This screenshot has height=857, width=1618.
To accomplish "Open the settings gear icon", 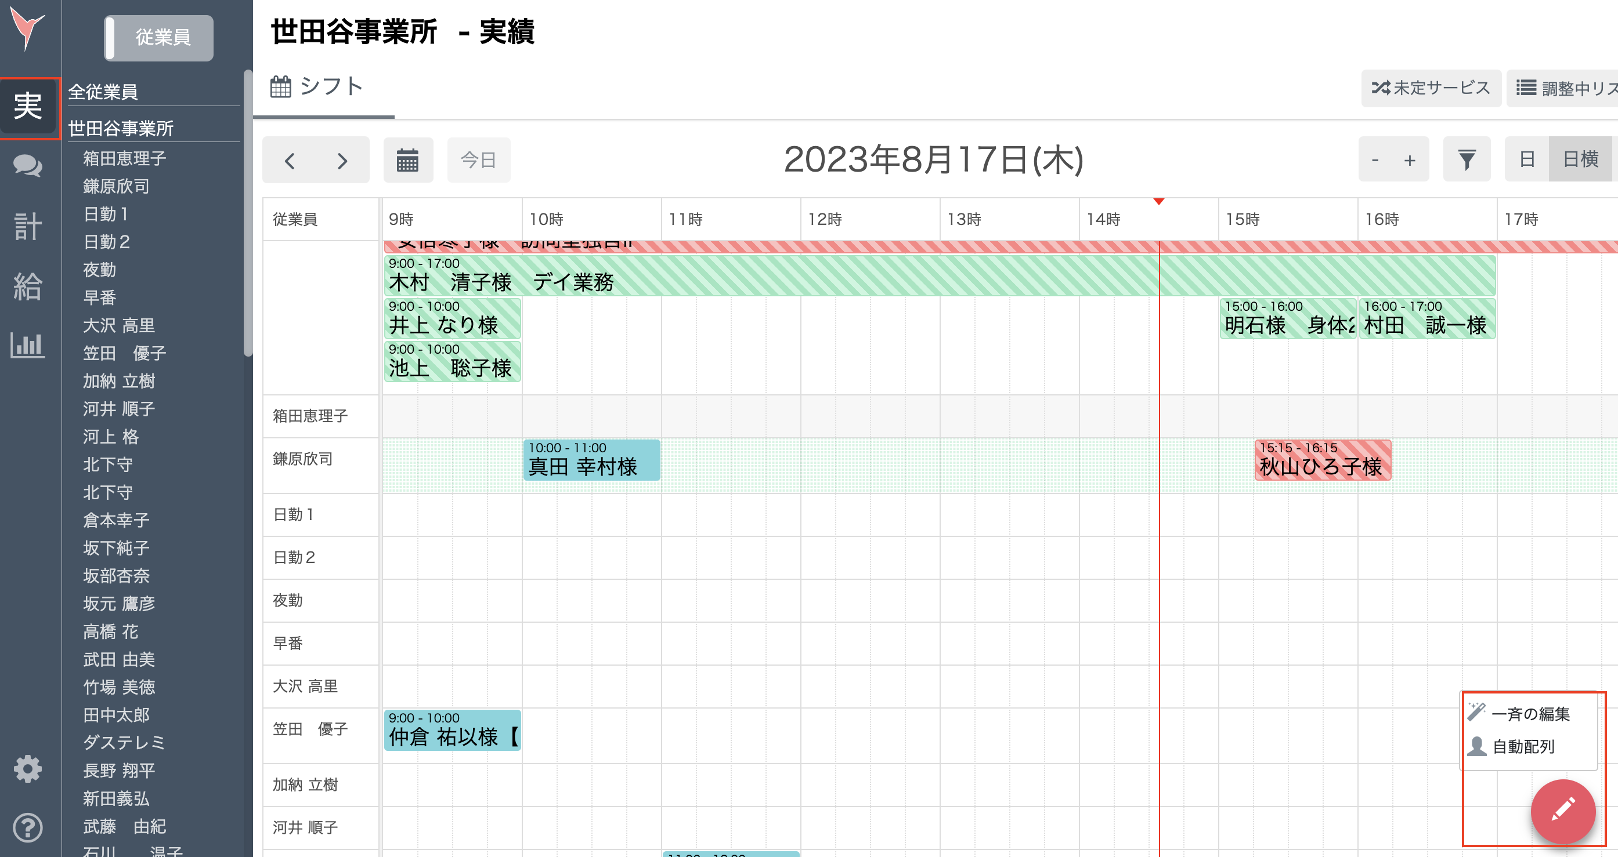I will tap(28, 768).
